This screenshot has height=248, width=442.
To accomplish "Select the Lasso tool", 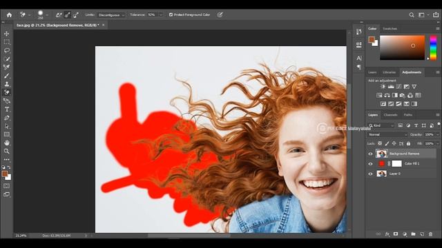I will pos(7,50).
